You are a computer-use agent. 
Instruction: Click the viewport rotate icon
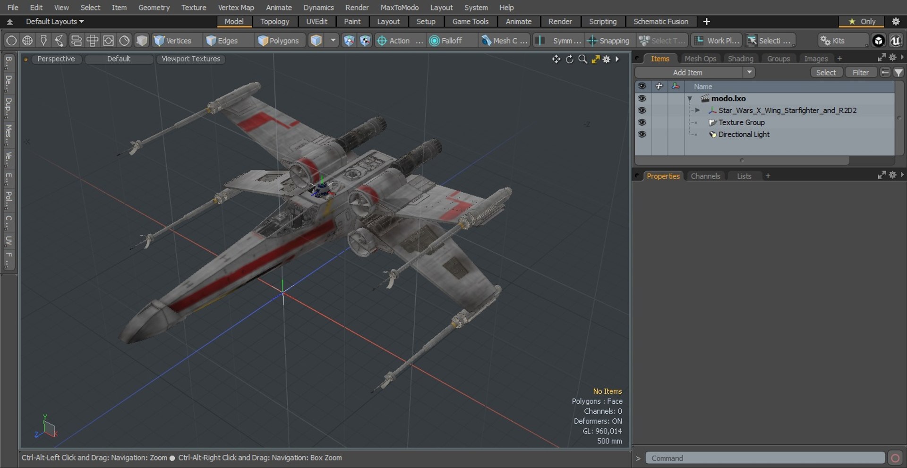(569, 59)
